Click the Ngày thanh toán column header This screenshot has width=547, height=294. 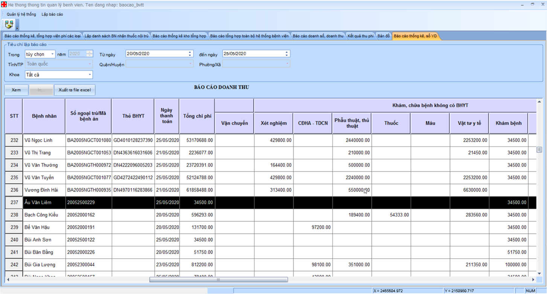(x=167, y=116)
